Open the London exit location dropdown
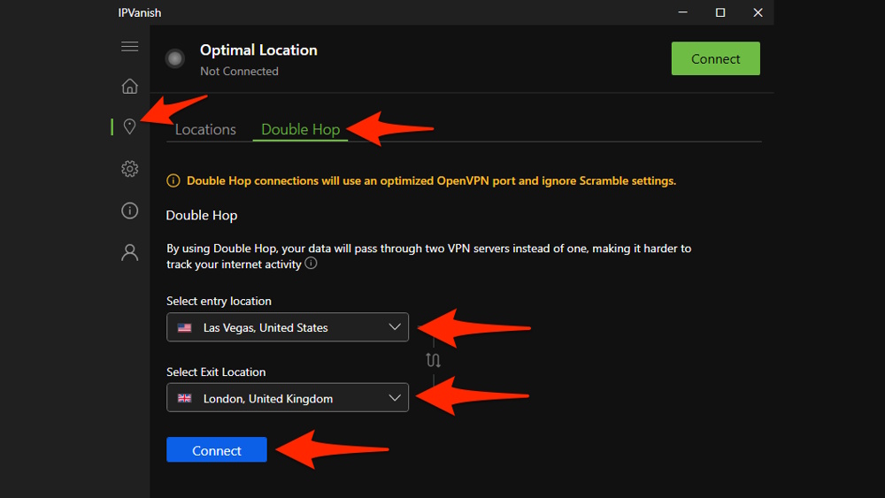The width and height of the screenshot is (885, 498). tap(288, 398)
